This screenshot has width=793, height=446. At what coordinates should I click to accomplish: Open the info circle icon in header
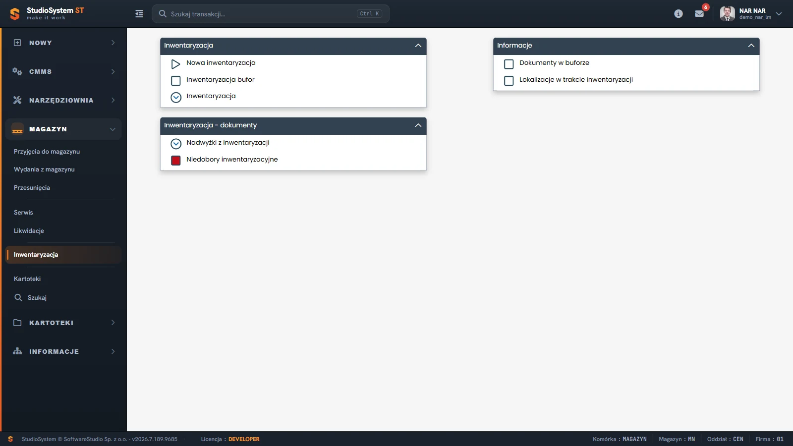[679, 14]
